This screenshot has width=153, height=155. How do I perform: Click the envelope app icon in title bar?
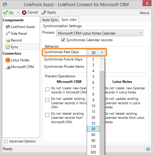(x=5, y=4)
